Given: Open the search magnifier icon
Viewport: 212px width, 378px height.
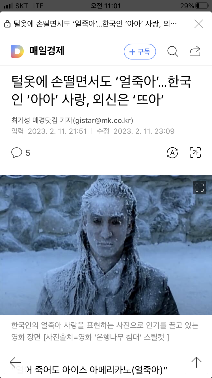Looking at the screenshot, I should pyautogui.click(x=173, y=52).
